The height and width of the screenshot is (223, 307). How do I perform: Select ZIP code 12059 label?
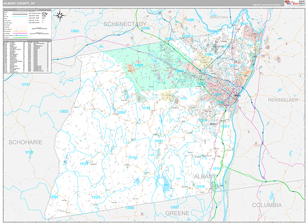click(x=121, y=113)
